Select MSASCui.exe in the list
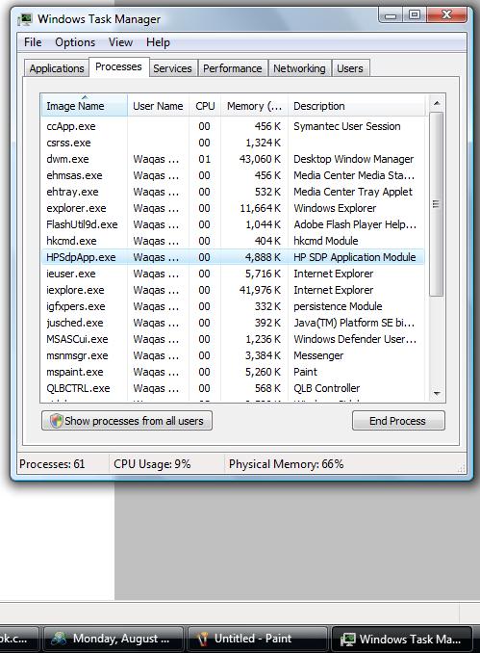480x653 pixels. click(233, 339)
